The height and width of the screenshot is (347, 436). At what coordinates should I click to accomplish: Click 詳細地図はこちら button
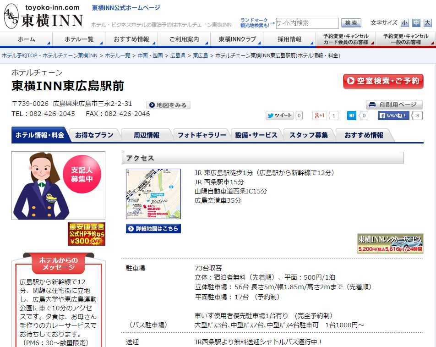coord(153,228)
